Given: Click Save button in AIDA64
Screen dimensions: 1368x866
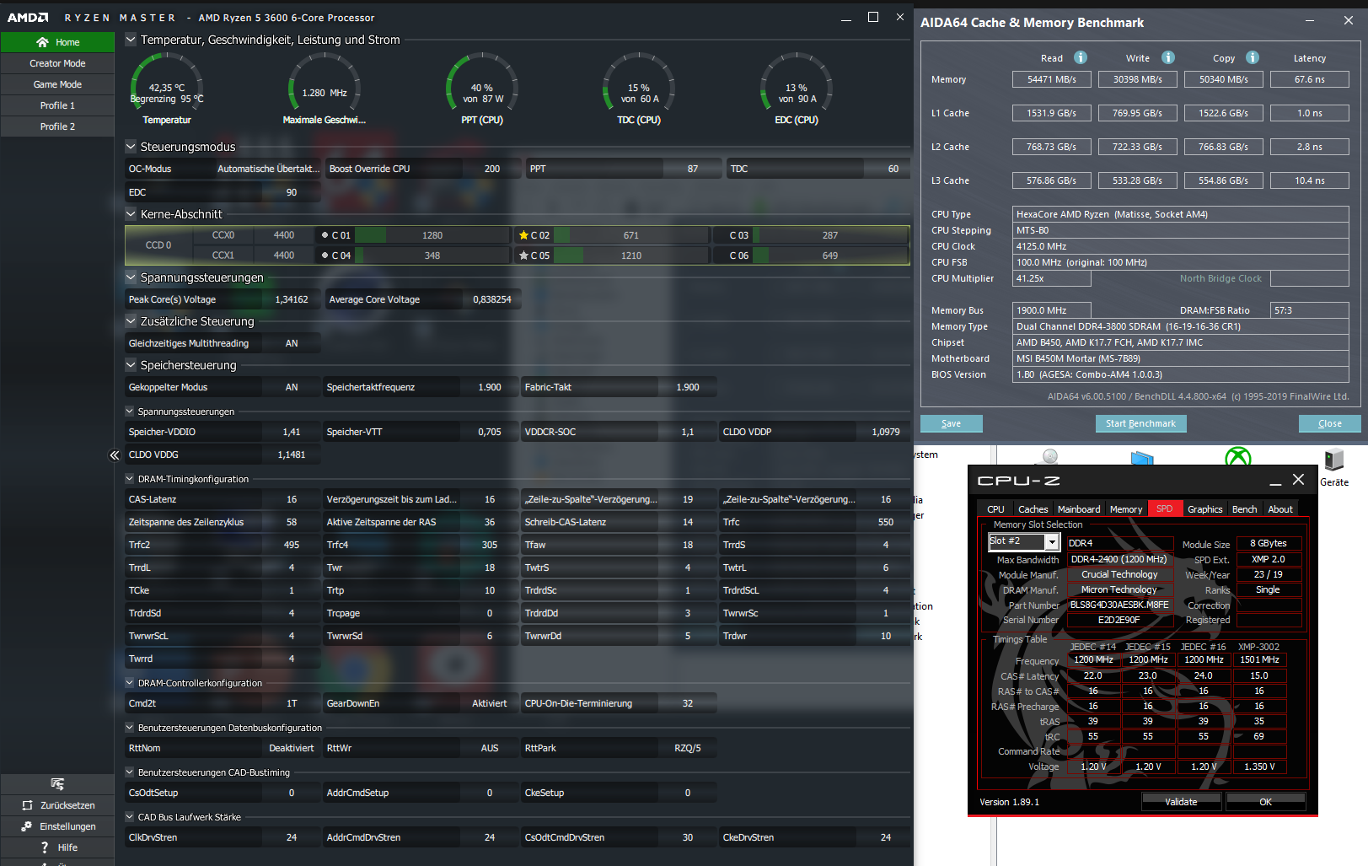Looking at the screenshot, I should click(x=951, y=423).
